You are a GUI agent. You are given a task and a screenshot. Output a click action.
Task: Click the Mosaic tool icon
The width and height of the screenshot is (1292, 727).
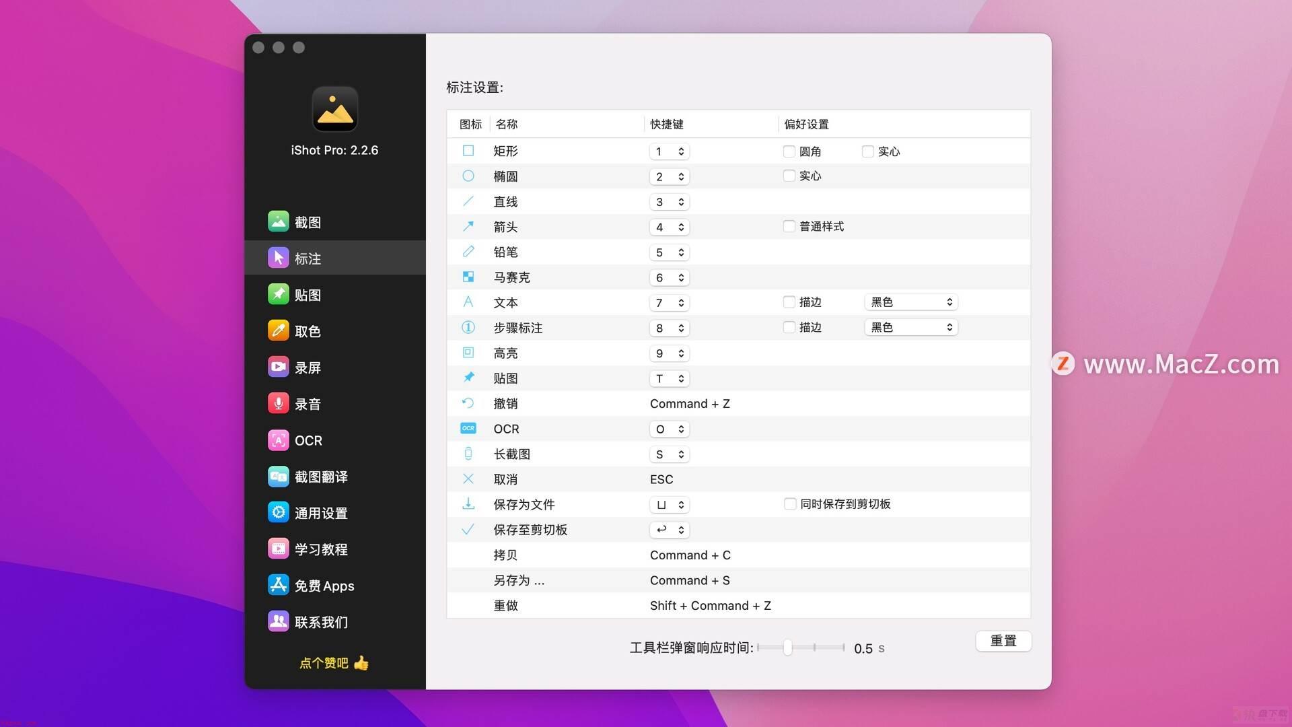(x=468, y=277)
